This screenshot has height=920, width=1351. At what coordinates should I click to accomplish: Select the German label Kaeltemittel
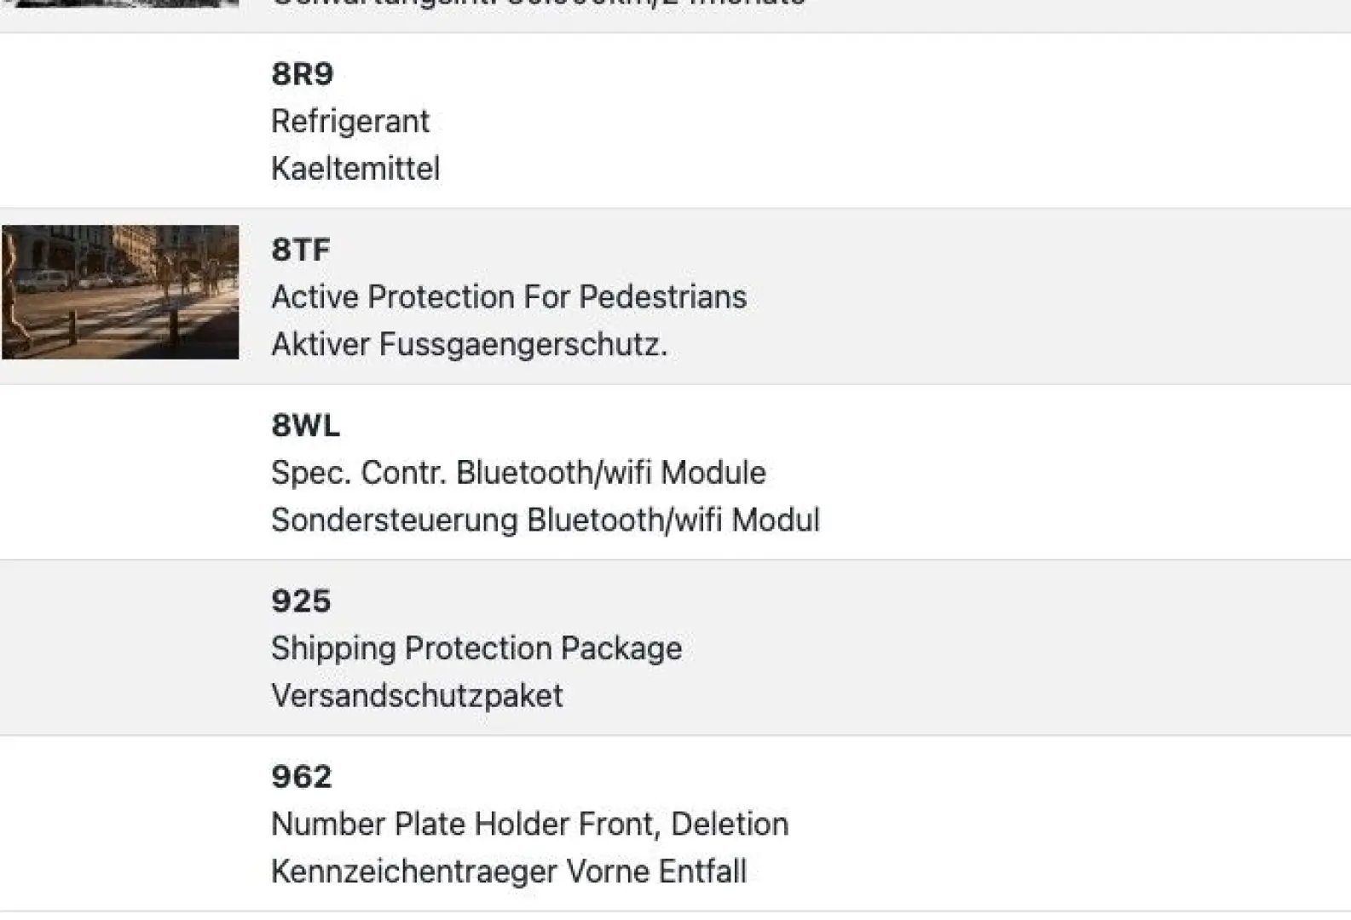tap(355, 169)
